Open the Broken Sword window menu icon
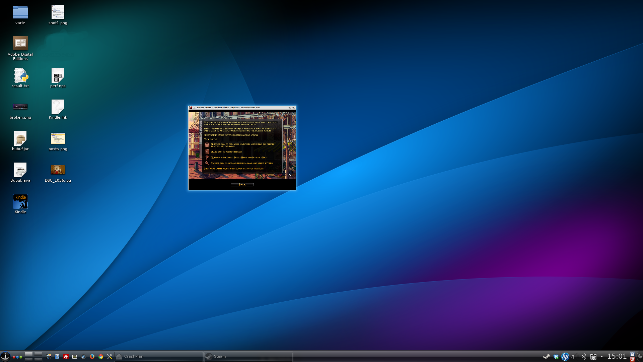 point(191,108)
